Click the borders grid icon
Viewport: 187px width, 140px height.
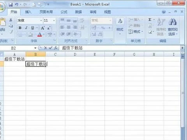[x=20, y=35]
